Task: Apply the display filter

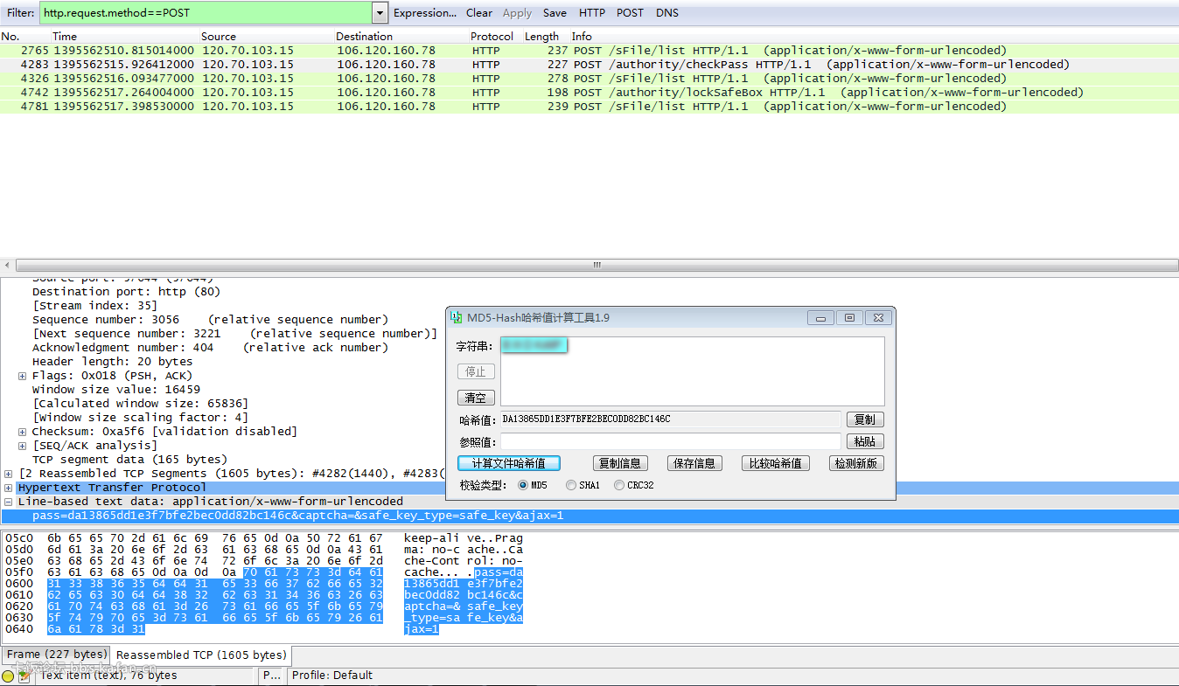Action: pos(517,13)
